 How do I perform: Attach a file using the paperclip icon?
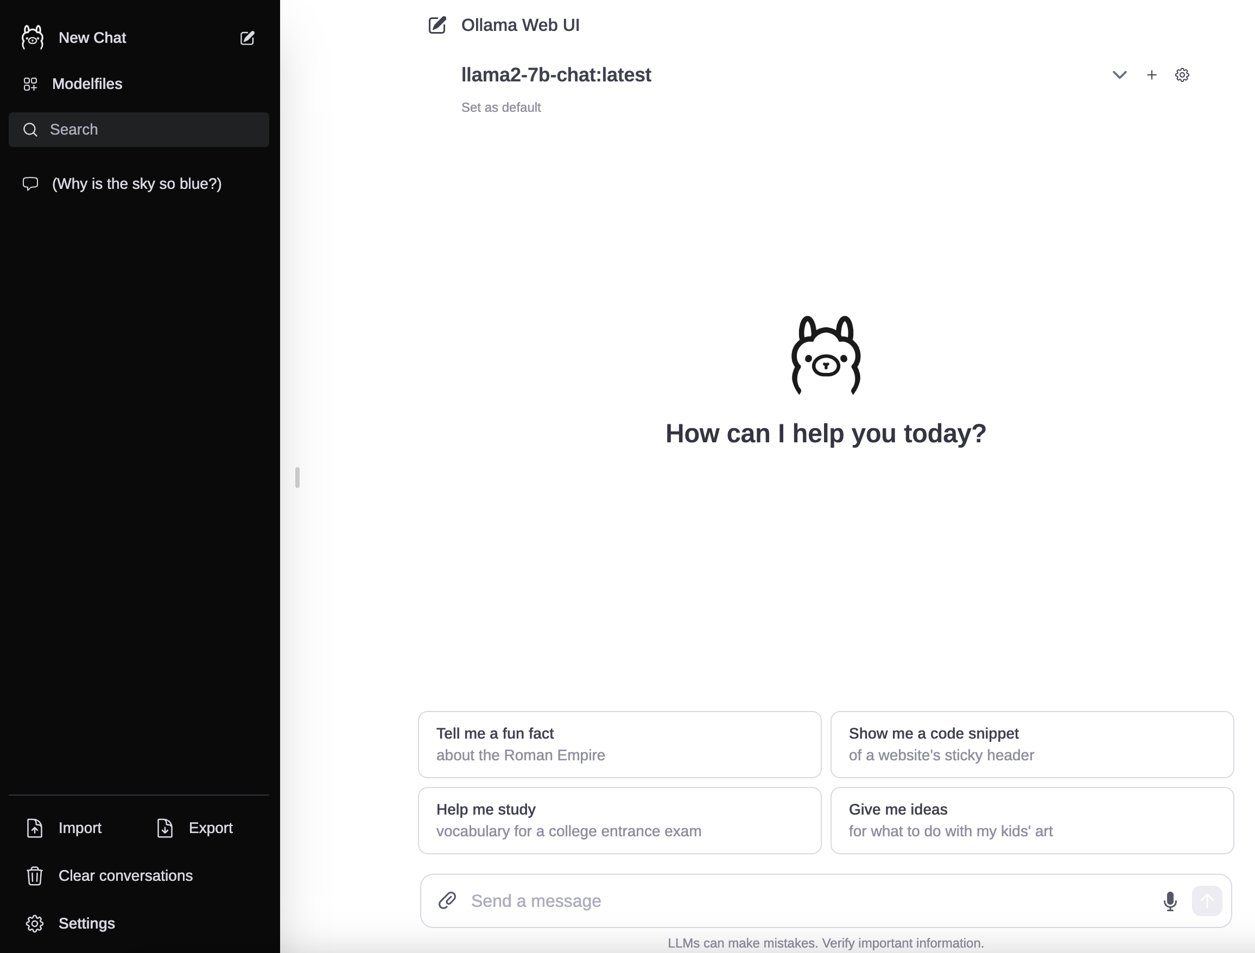click(447, 901)
